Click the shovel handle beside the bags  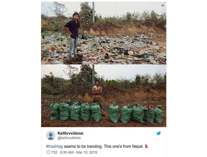coord(148,110)
